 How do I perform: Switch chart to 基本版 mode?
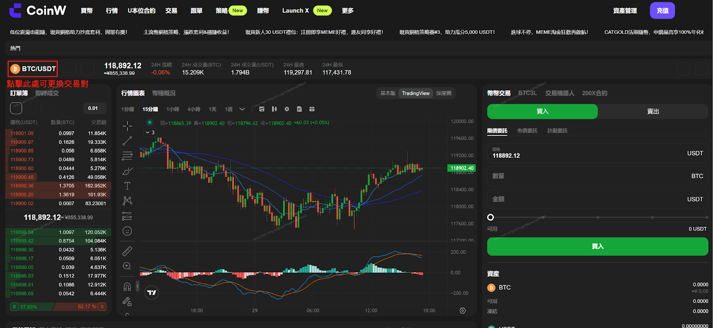click(x=388, y=93)
